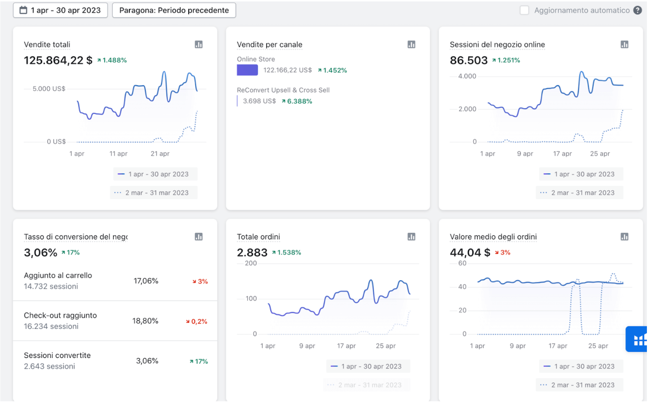Open report icon on Totale ordini card
This screenshot has width=648, height=402.
(x=411, y=236)
